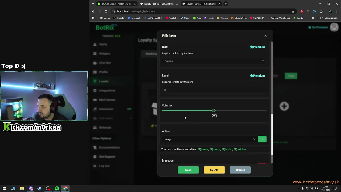Image resolution: width=341 pixels, height=192 pixels.
Task: Click the $(item) variable link
Action: pyautogui.click(x=203, y=149)
